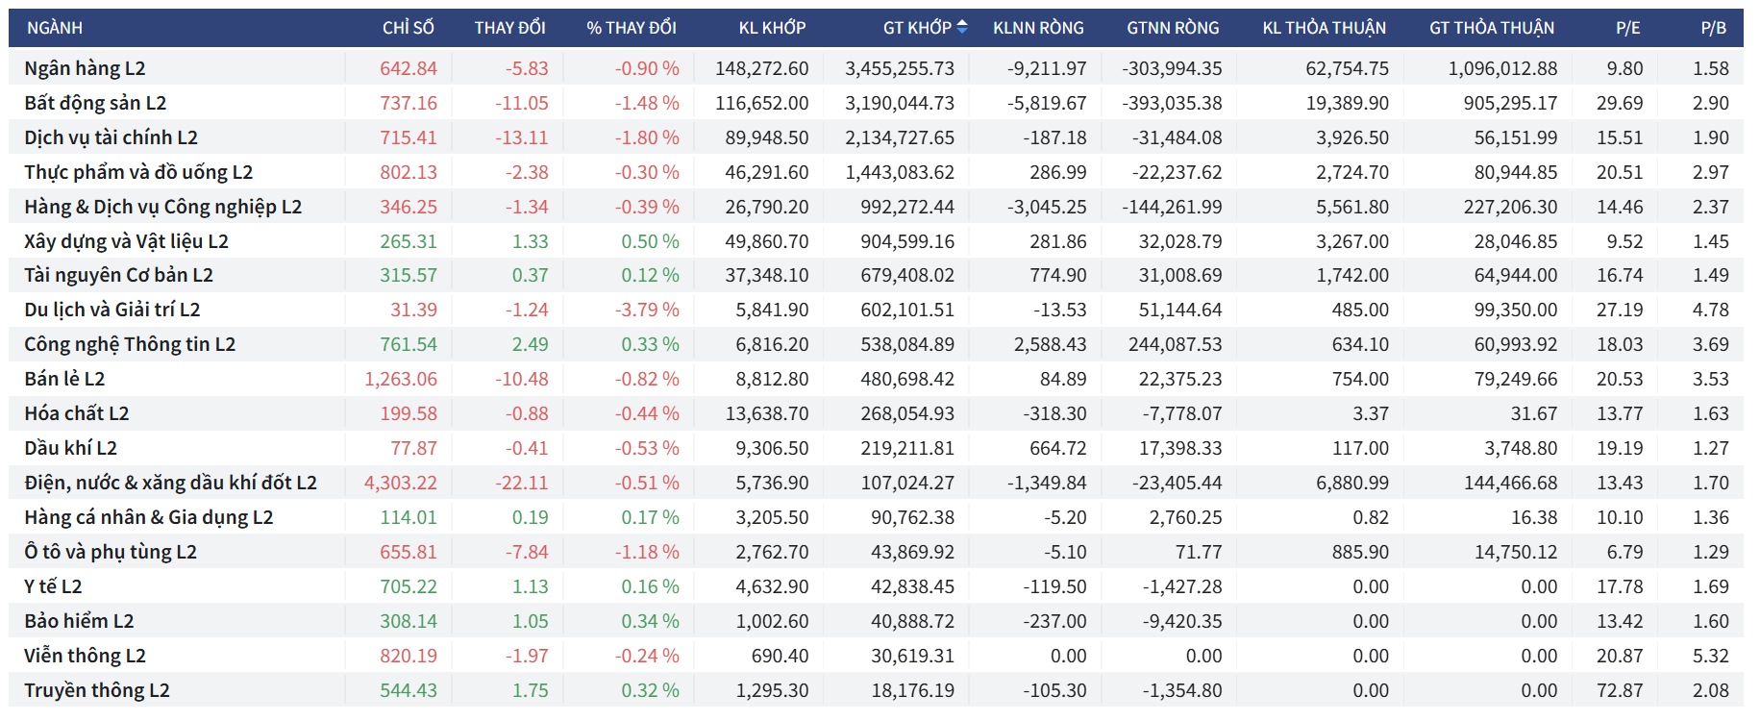Sort by GTNN RÒNG column header
This screenshot has height=721, width=1760.
click(x=1173, y=28)
